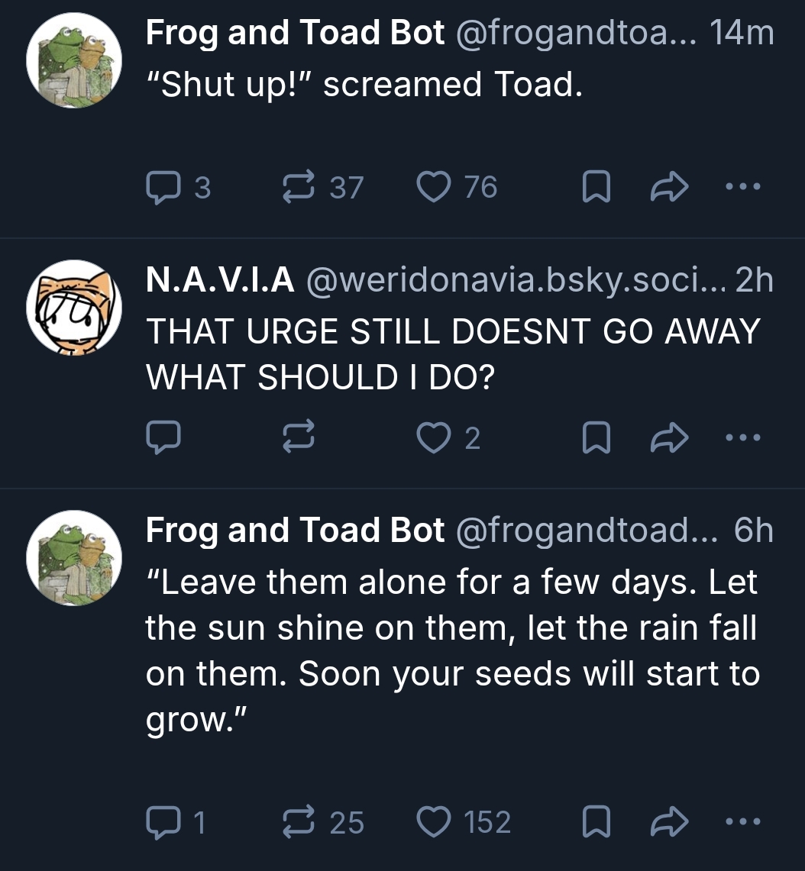Open N.A.V.I.A's profile avatar
The width and height of the screenshot is (805, 871).
74,308
